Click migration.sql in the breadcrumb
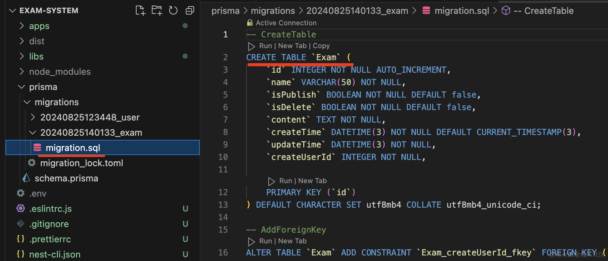This screenshot has width=608, height=261. click(462, 11)
